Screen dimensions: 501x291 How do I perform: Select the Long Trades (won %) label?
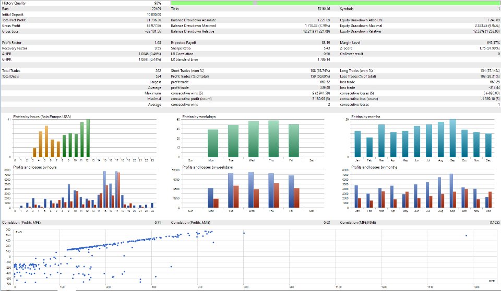pyautogui.click(x=356, y=71)
